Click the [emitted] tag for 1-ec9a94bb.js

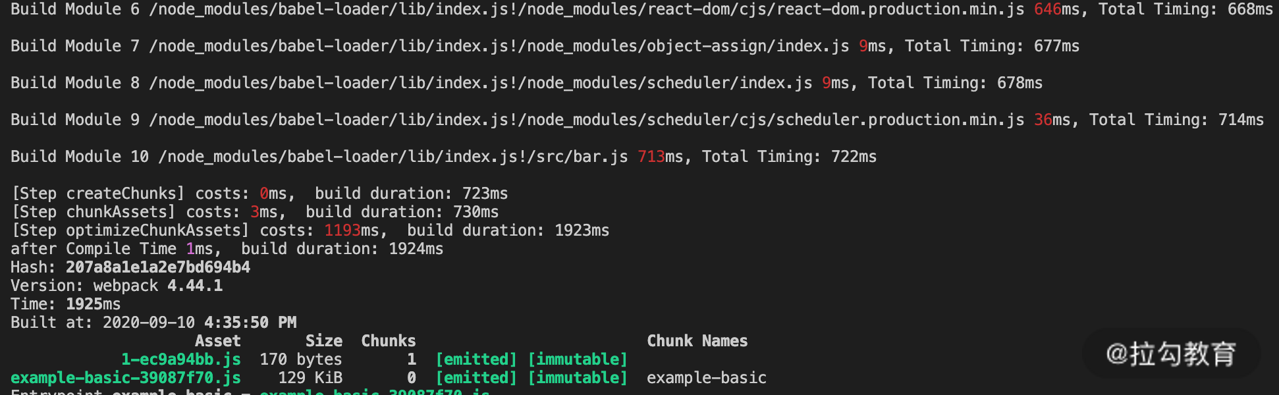pyautogui.click(x=476, y=359)
